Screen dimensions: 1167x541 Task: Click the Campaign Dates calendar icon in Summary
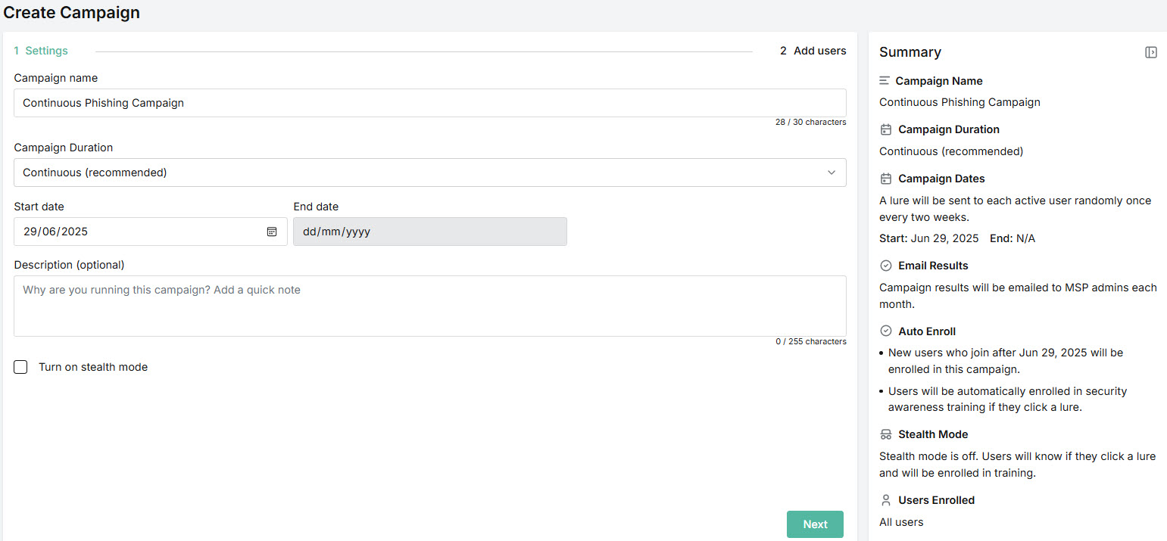click(885, 179)
